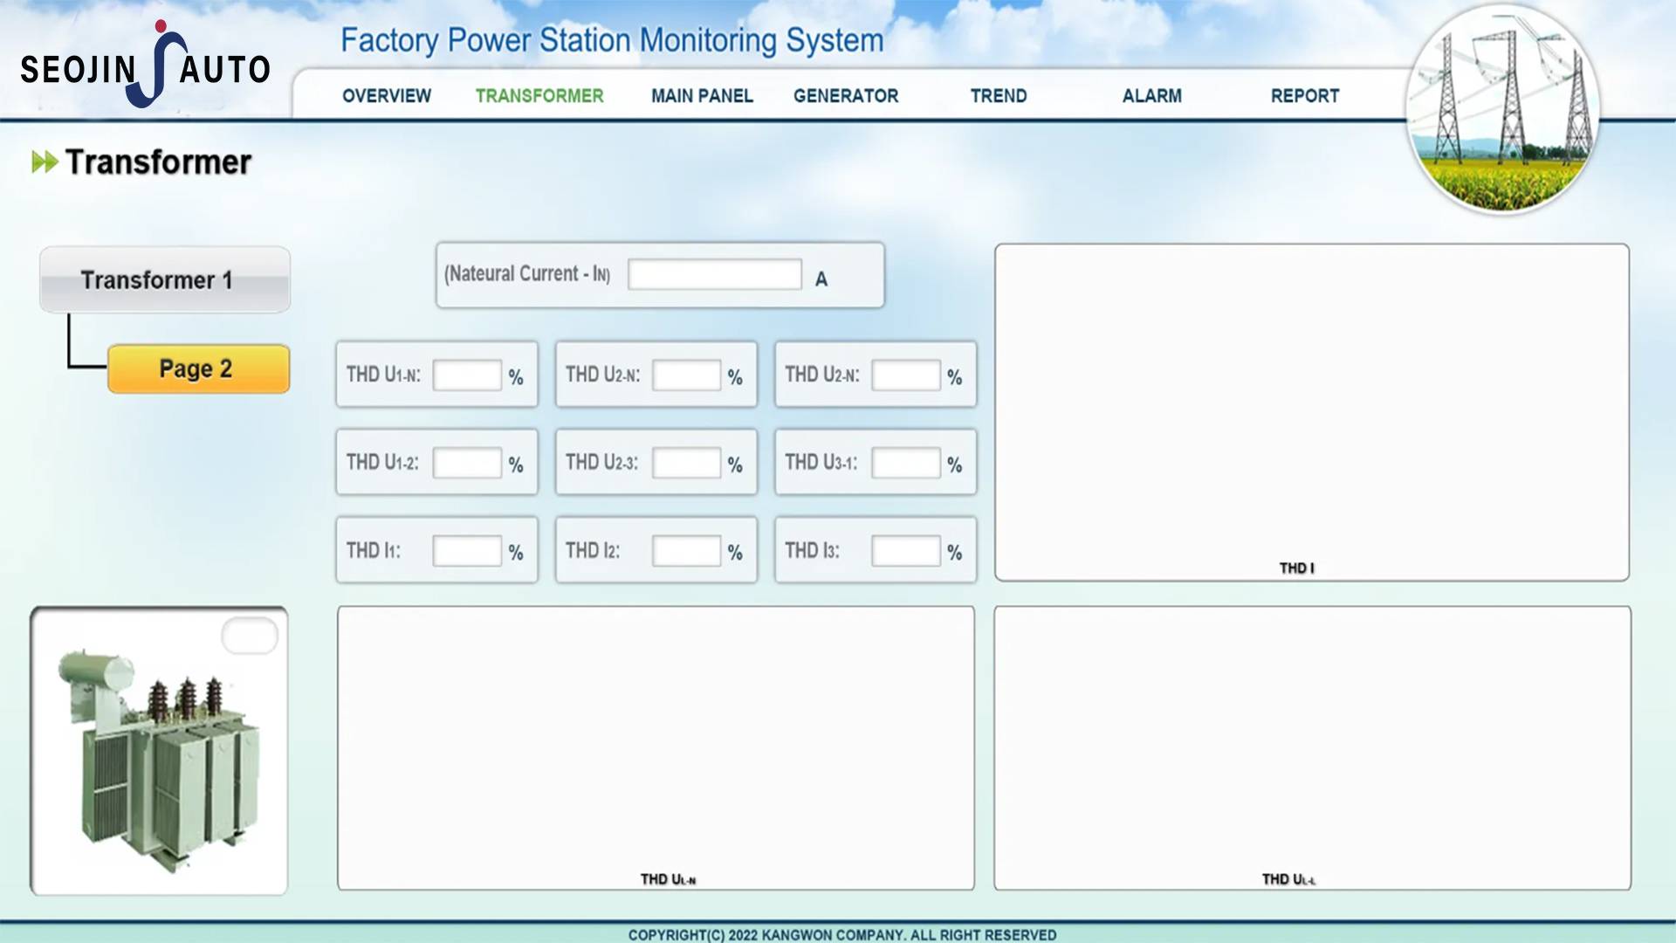Open the TREND tab

pyautogui.click(x=998, y=96)
